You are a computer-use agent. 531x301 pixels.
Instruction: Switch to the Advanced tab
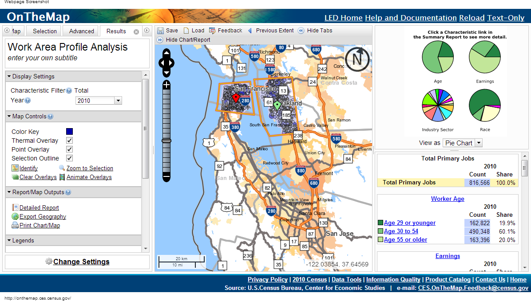tap(82, 31)
